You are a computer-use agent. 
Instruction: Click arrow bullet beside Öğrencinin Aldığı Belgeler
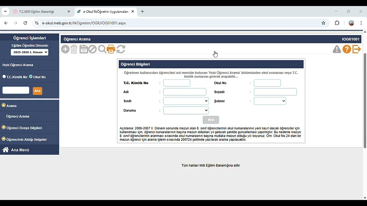pyautogui.click(x=4, y=139)
